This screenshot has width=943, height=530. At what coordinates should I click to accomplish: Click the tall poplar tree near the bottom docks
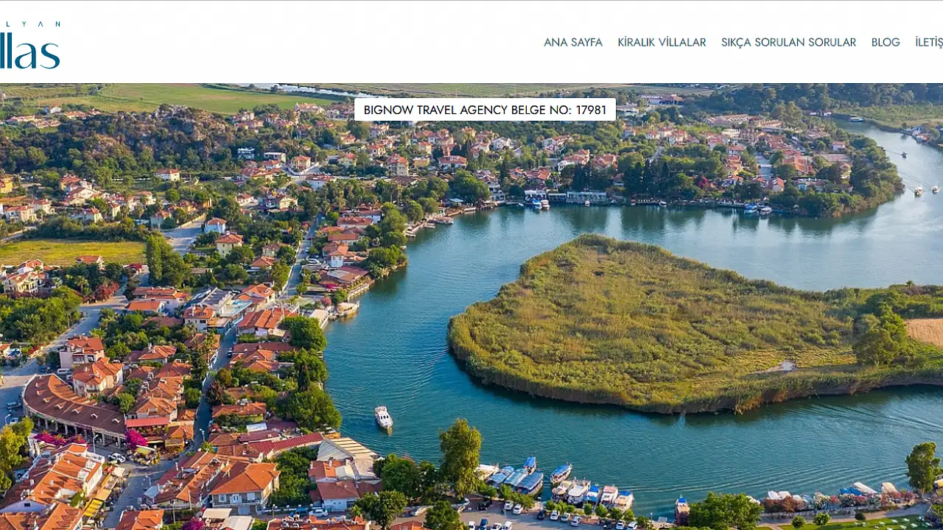pyautogui.click(x=460, y=456)
